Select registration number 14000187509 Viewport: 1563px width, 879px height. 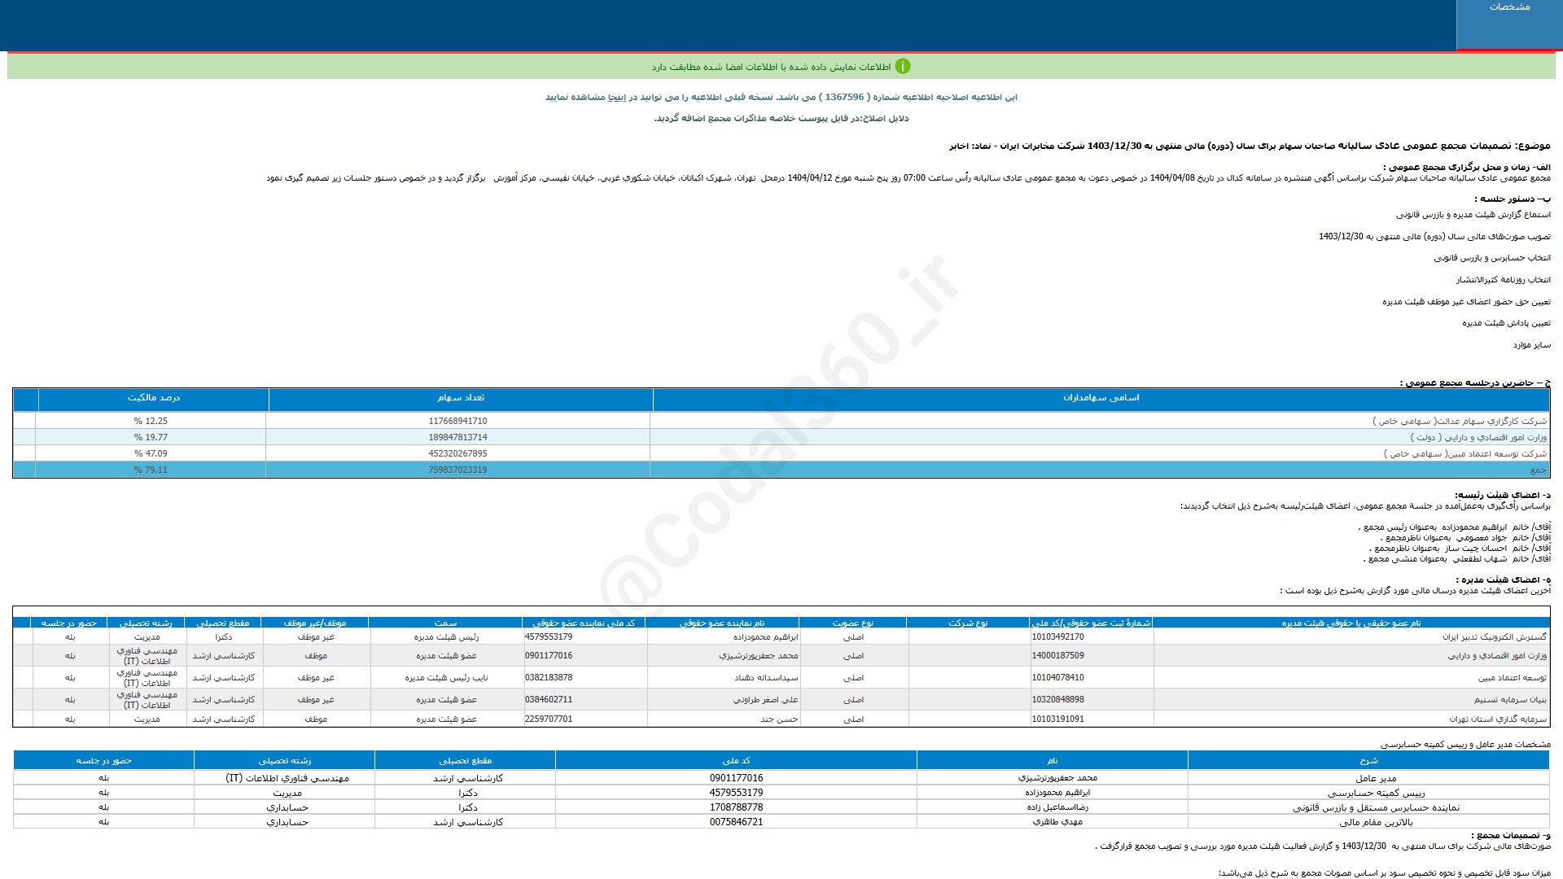coord(1057,656)
